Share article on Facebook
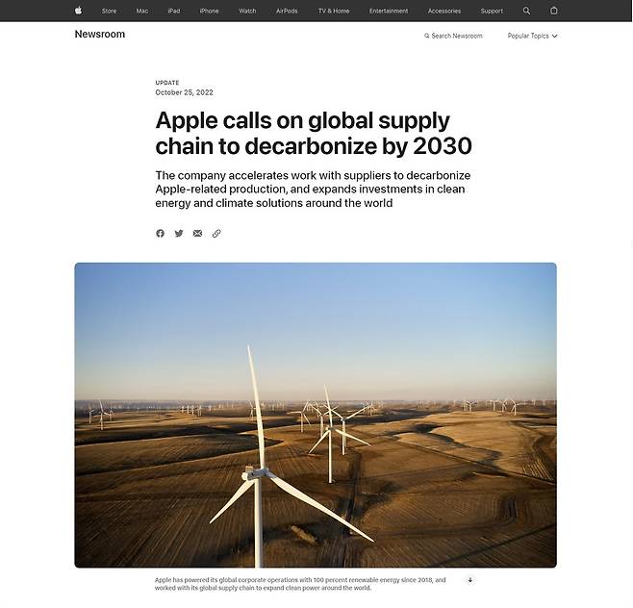Screen dimensions: 633x608 coord(160,234)
